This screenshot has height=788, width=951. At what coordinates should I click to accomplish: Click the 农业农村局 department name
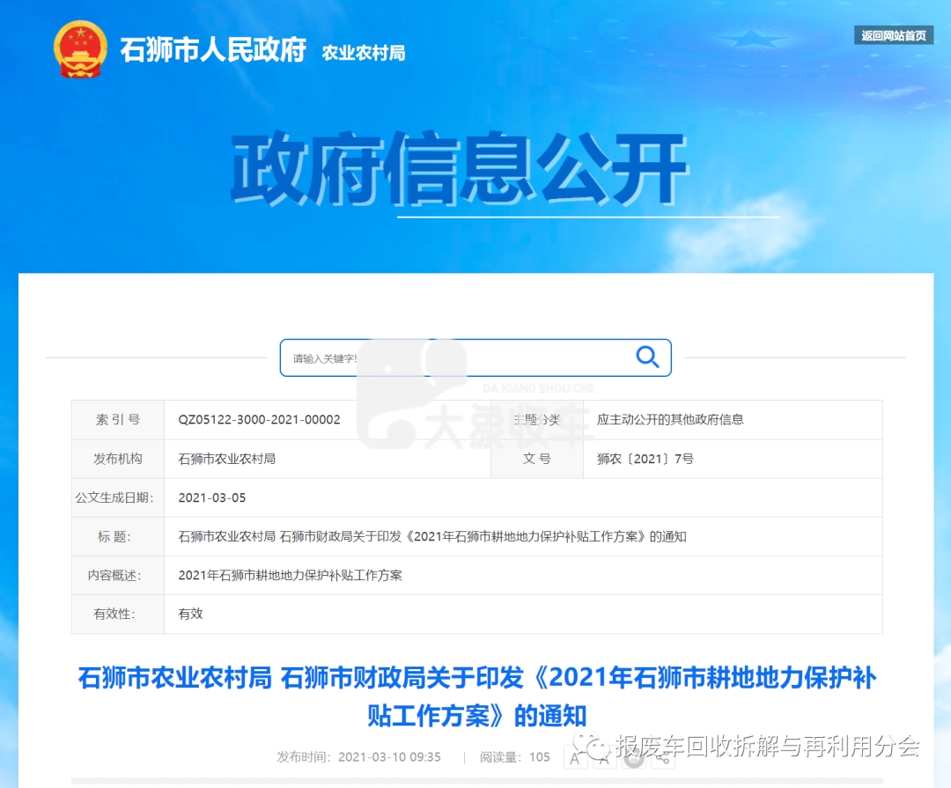click(x=363, y=53)
